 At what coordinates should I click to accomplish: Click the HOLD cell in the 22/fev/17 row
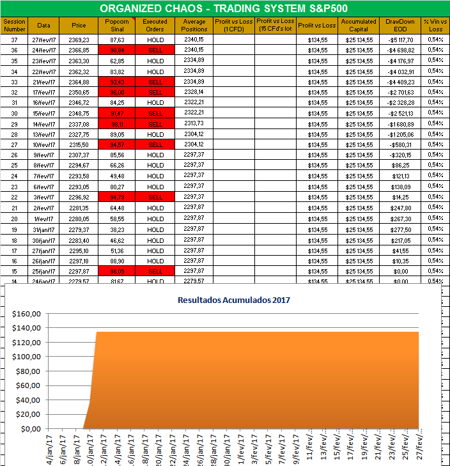tap(155, 72)
